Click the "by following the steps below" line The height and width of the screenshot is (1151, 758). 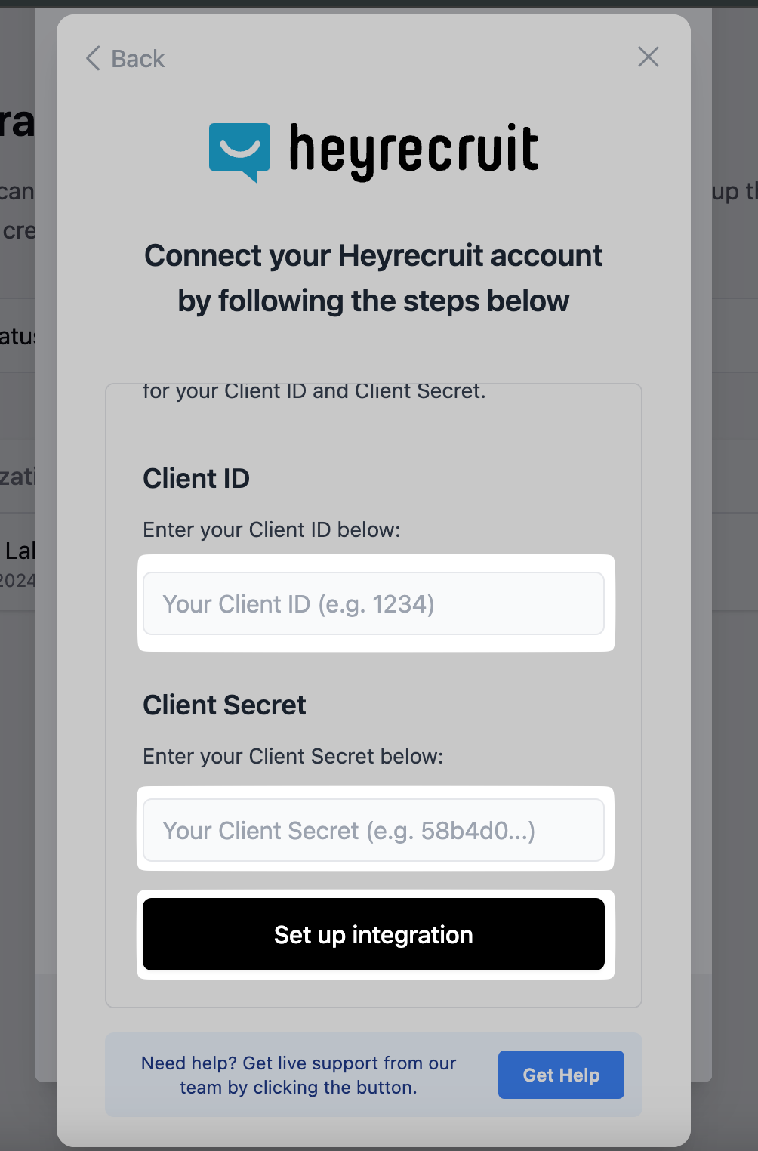[373, 301]
